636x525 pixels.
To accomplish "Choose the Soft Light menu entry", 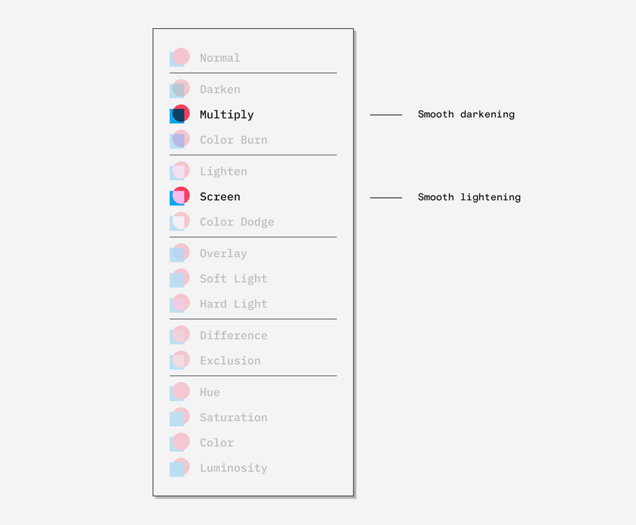I will (x=233, y=279).
